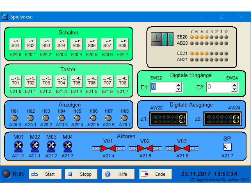The height and width of the screenshot is (193, 251).
Task: Click indicator lamp H06
Action: point(93,118)
